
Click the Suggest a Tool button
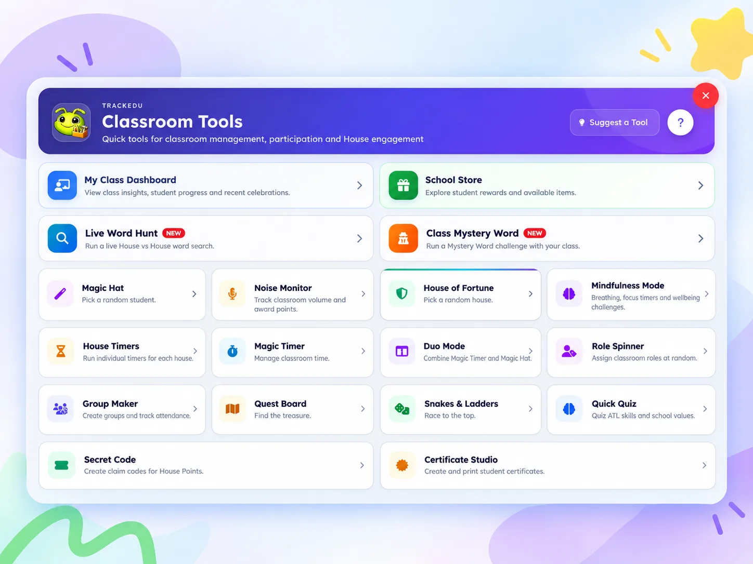click(614, 123)
